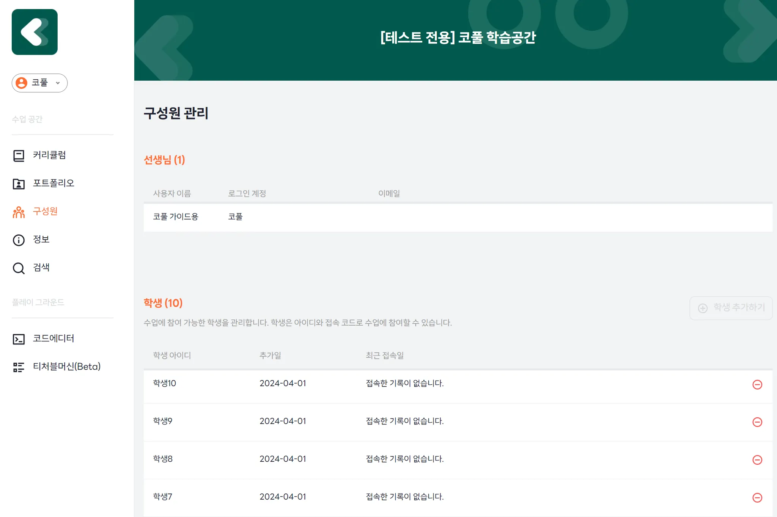Click the 검색 magnifier icon

tap(19, 268)
